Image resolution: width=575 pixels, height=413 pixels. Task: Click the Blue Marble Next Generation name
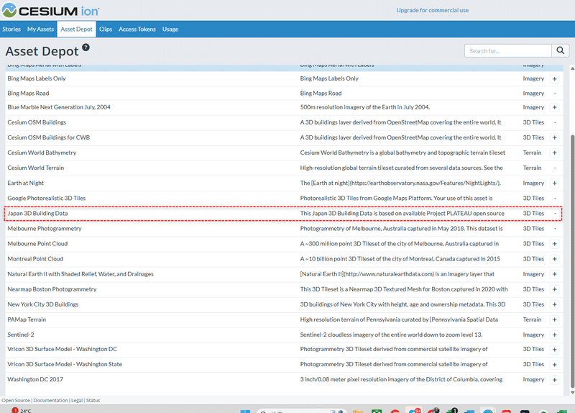[59, 107]
